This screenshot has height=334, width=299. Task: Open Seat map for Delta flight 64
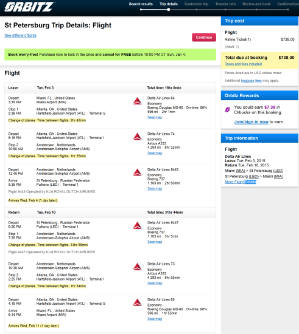pyautogui.click(x=155, y=117)
